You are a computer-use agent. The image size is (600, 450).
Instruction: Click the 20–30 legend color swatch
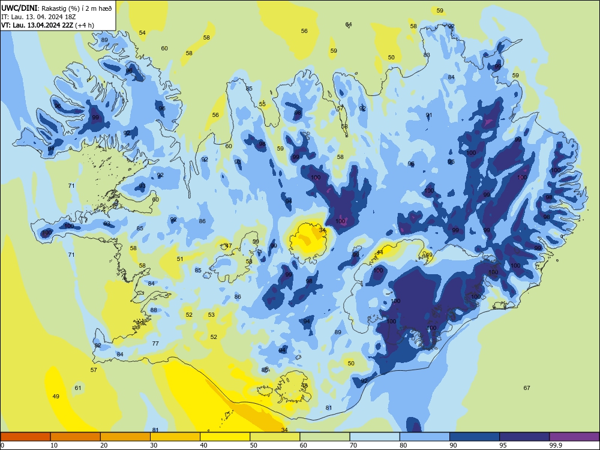click(125, 437)
